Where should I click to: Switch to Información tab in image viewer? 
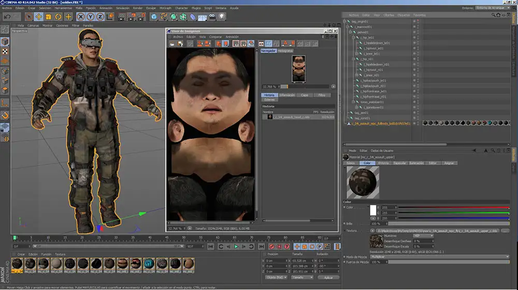tap(287, 95)
